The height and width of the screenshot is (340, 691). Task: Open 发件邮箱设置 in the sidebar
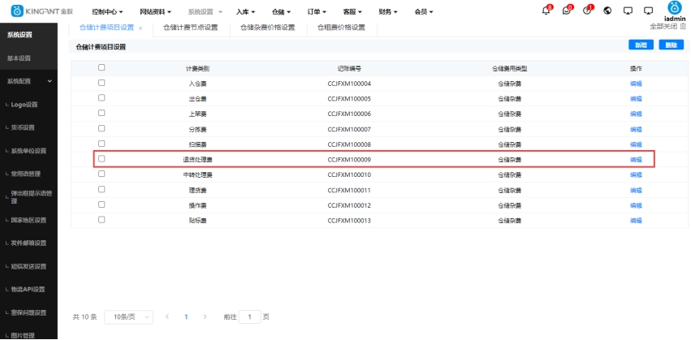click(28, 243)
